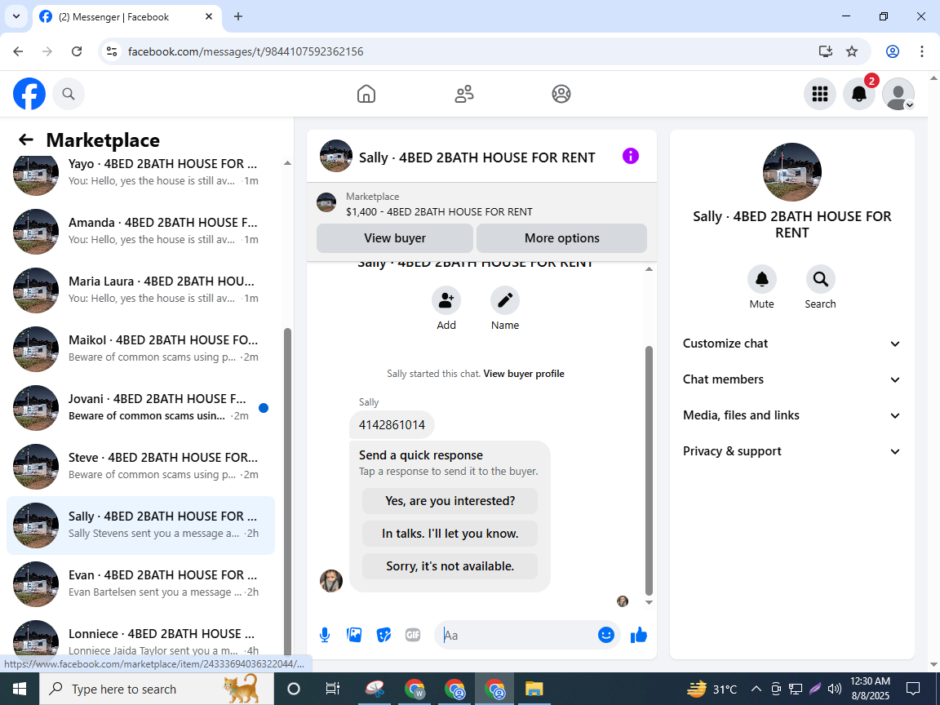This screenshot has width=940, height=705.
Task: Expand Privacy & support section
Action: tap(791, 451)
